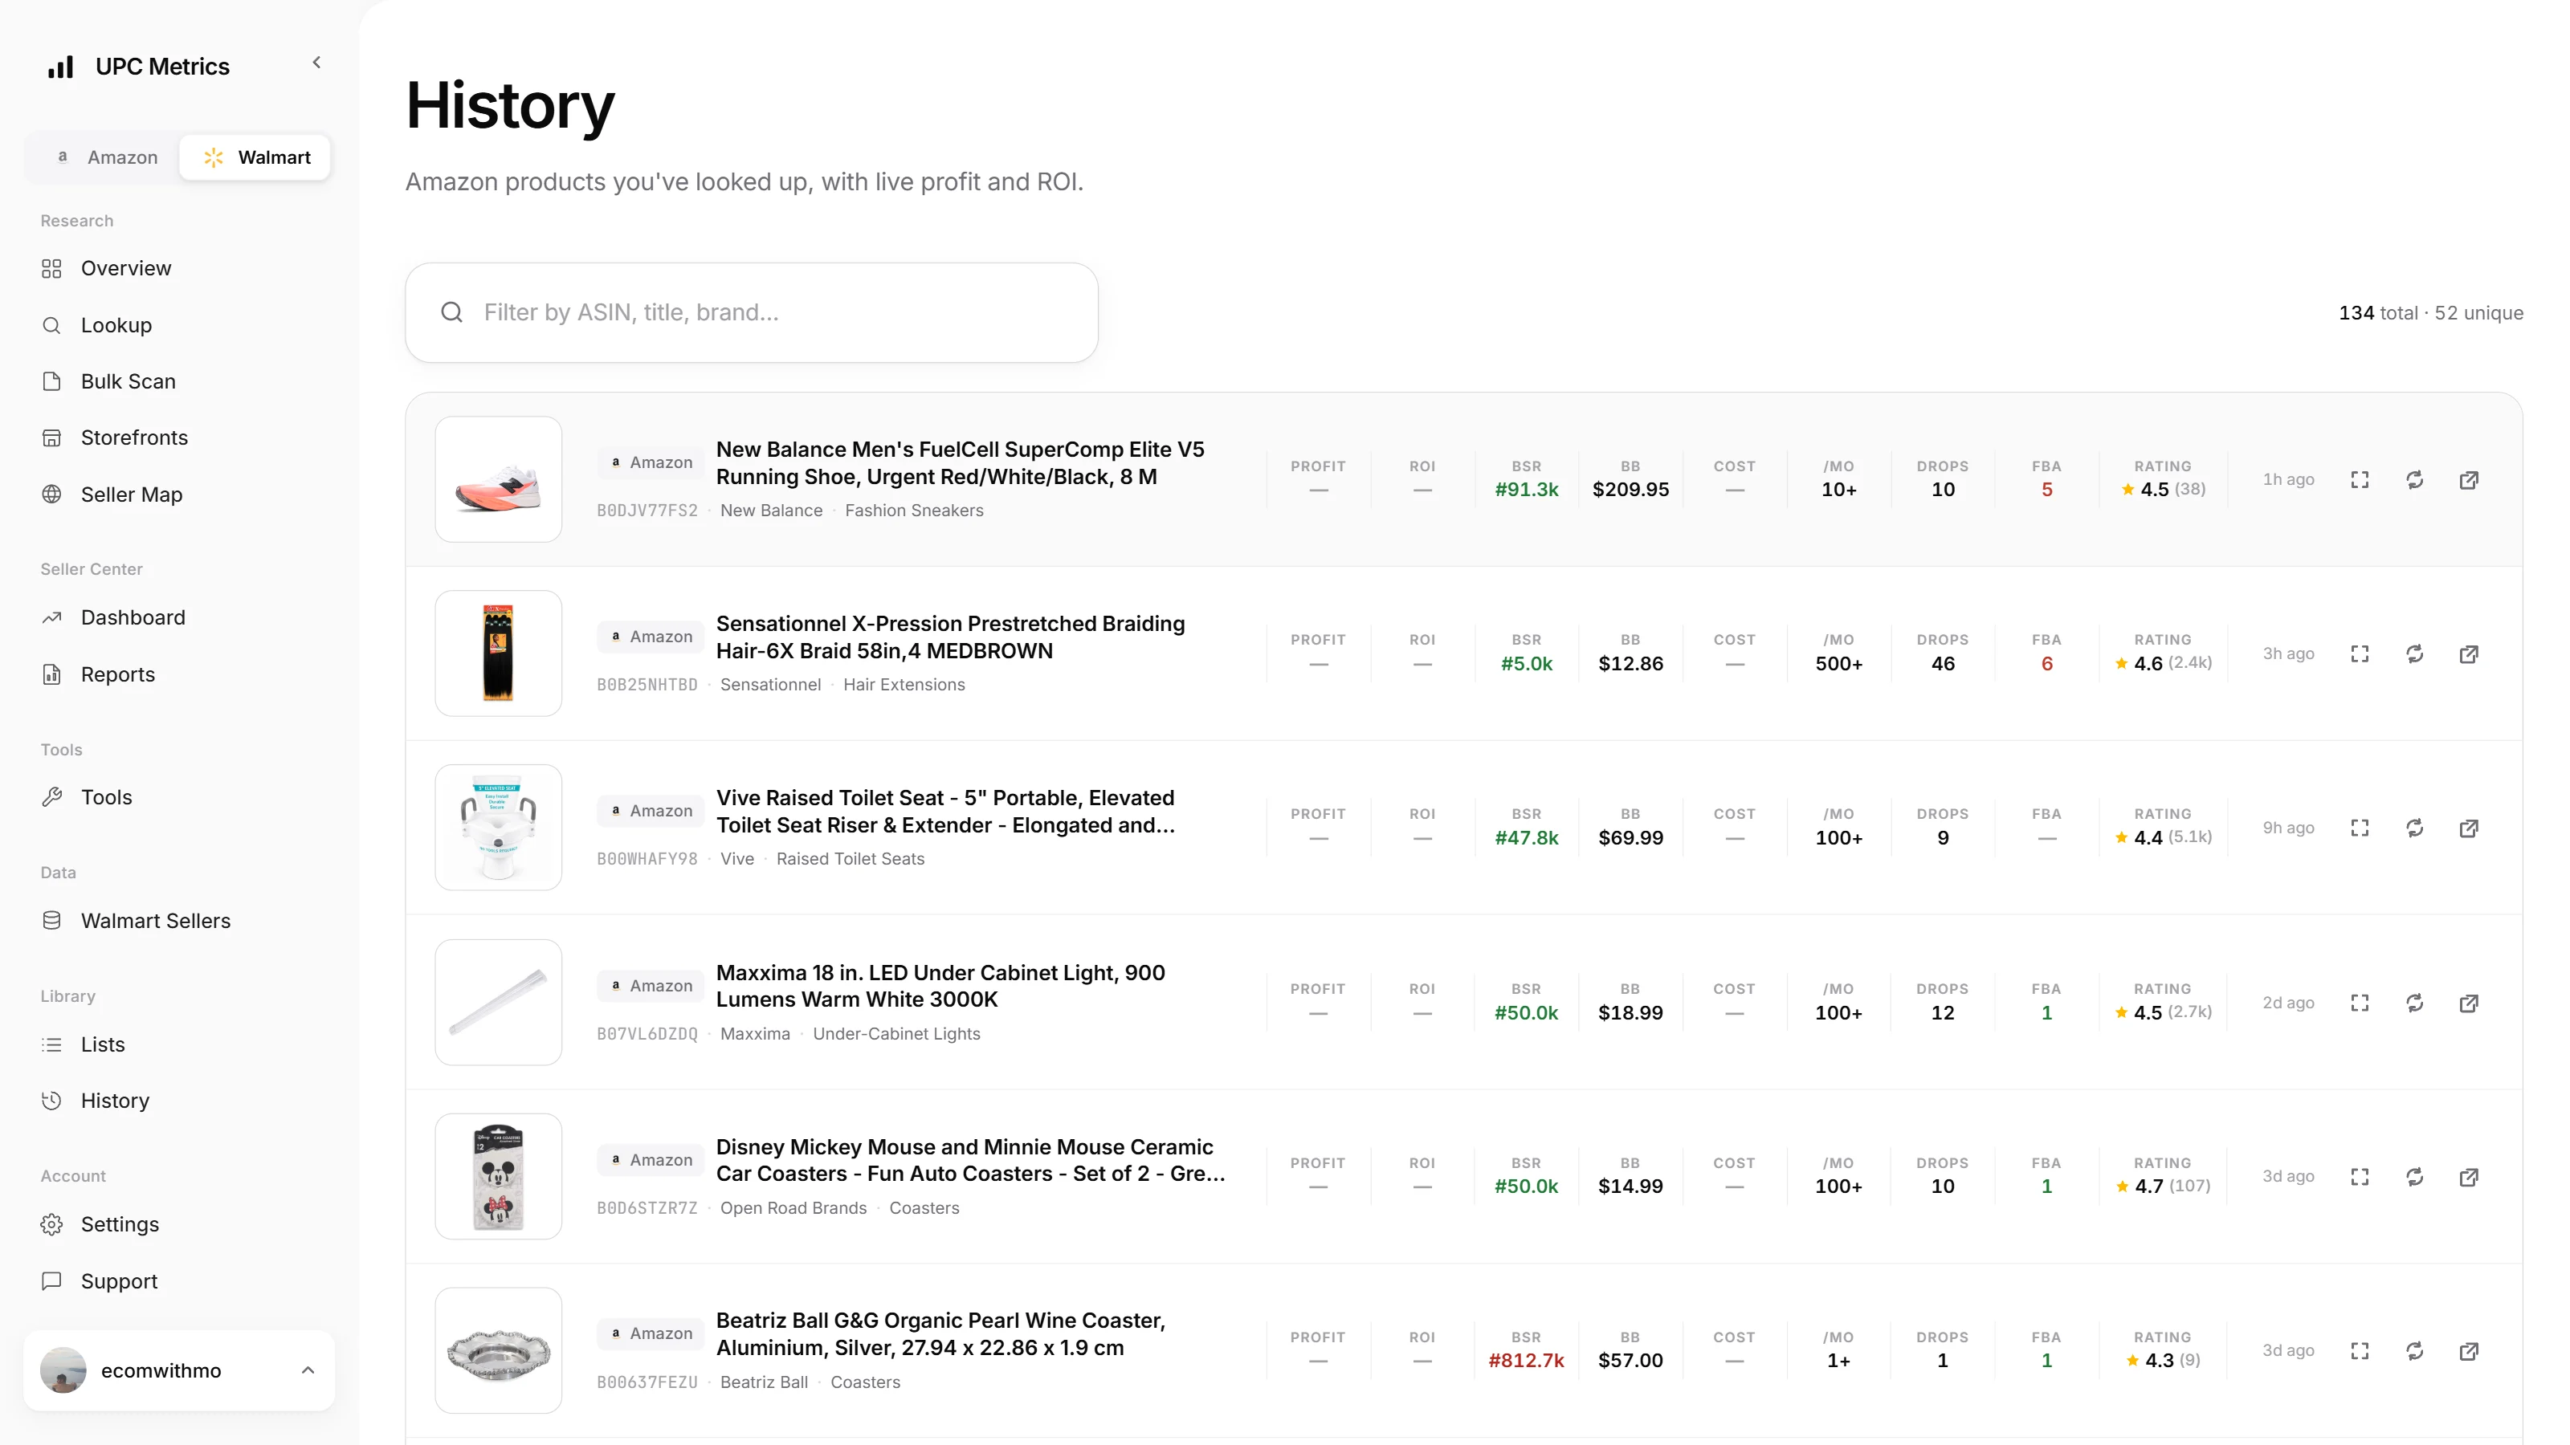This screenshot has height=1445, width=2570.
Task: Expand details for the Sensationnel braiding hair row
Action: pos(2360,654)
